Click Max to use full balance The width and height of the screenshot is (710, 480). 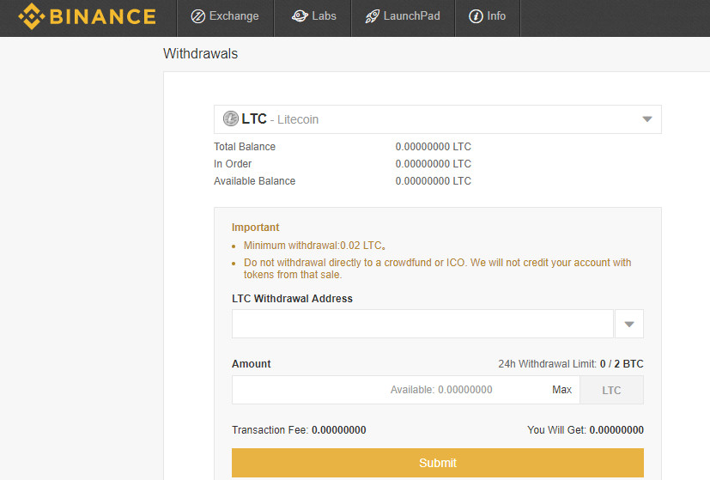[x=562, y=390]
